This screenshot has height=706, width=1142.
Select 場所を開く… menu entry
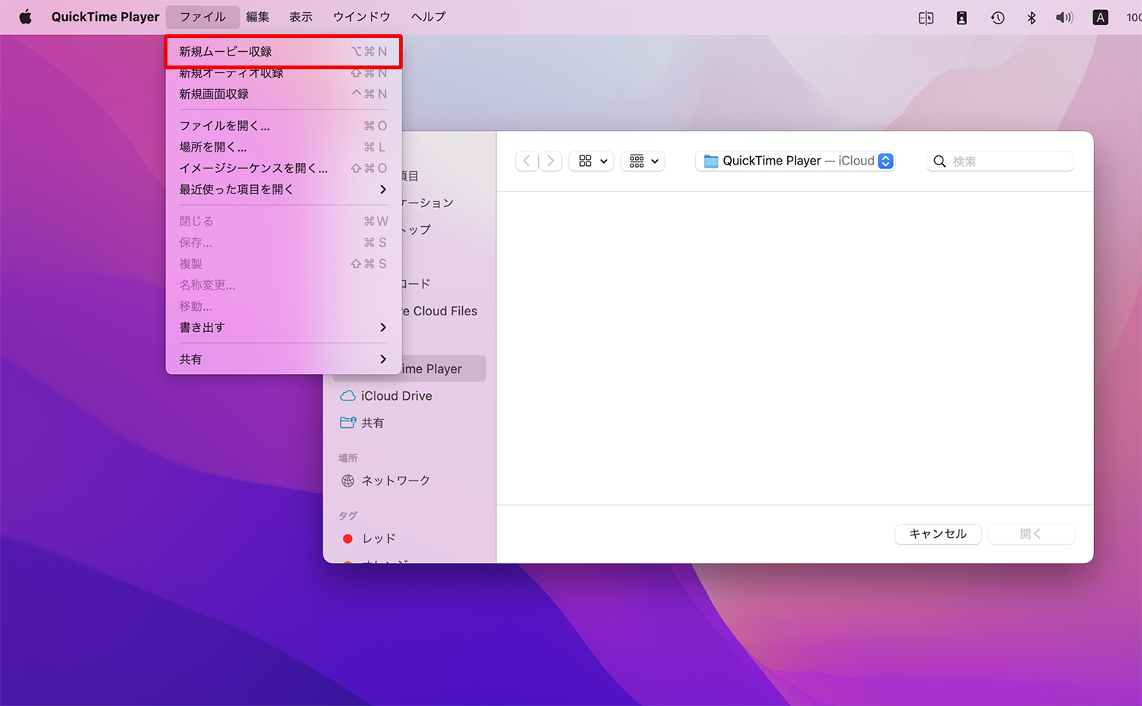point(283,147)
